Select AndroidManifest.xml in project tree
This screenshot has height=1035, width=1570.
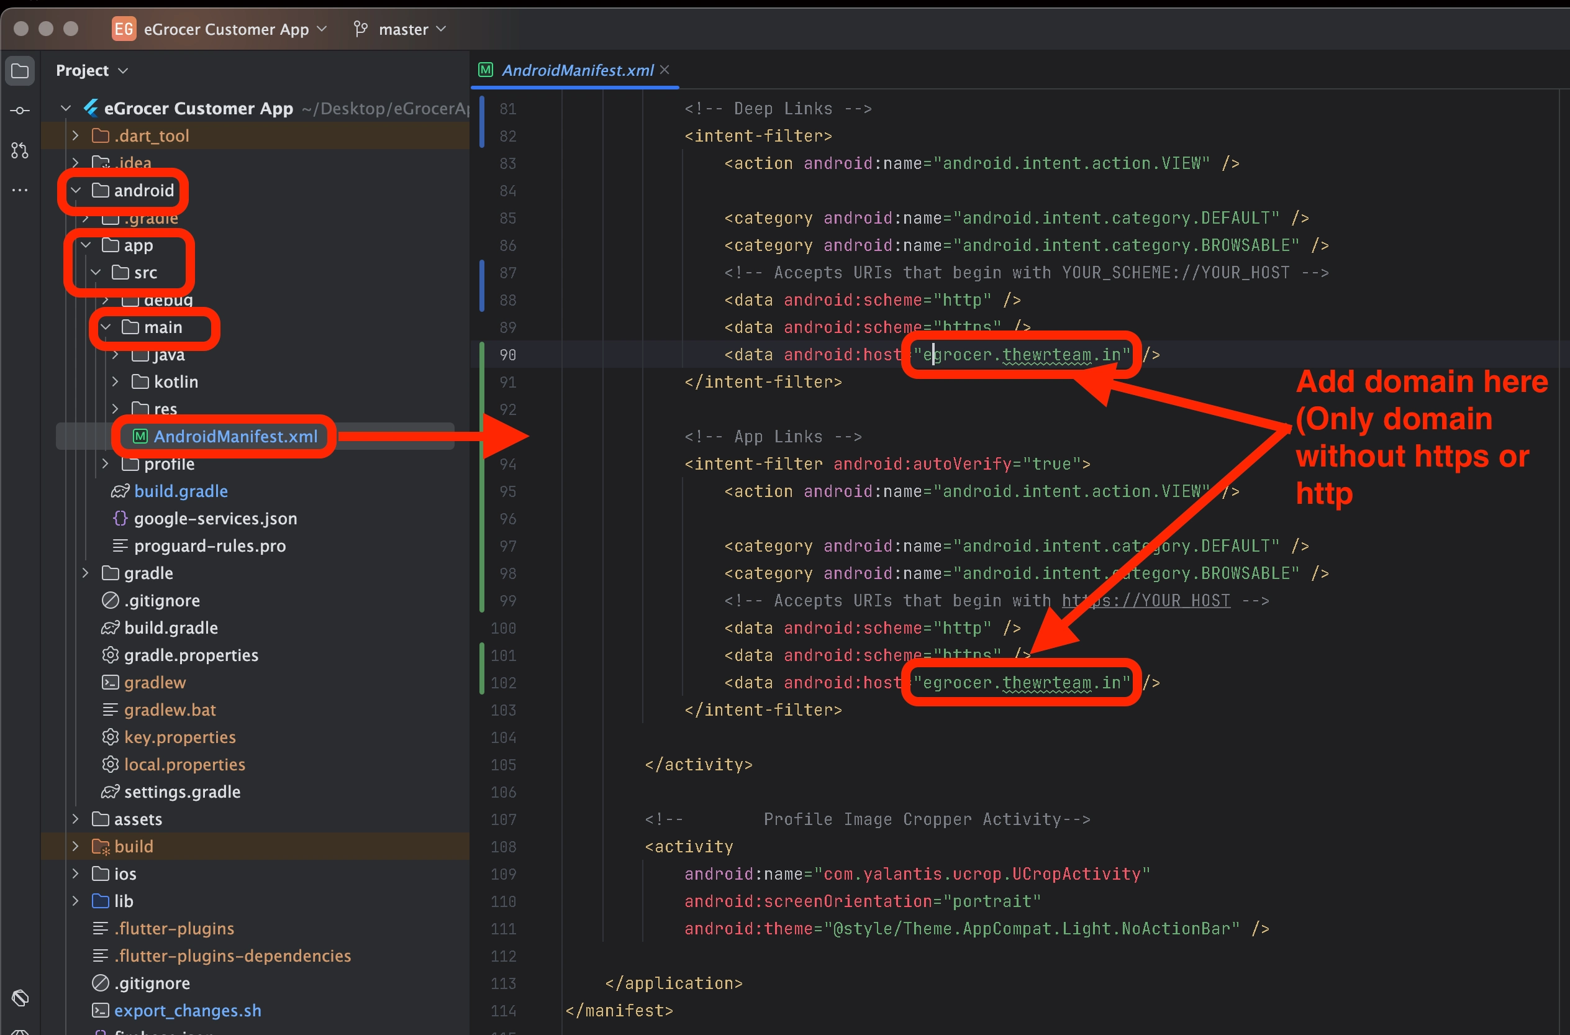[x=235, y=436]
